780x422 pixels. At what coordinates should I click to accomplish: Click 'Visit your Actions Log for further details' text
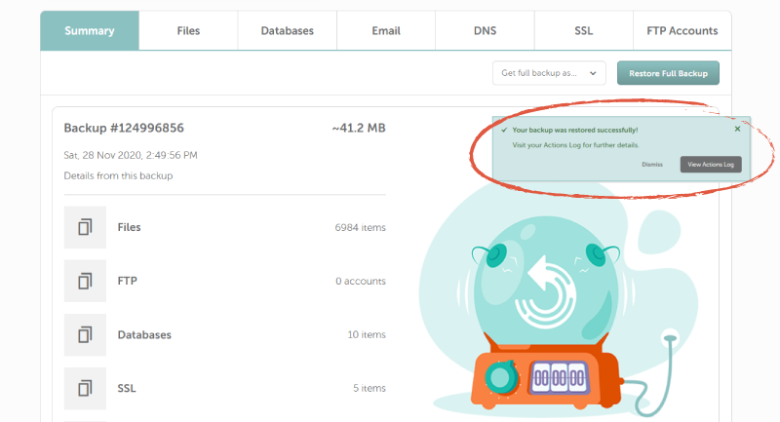(x=575, y=145)
